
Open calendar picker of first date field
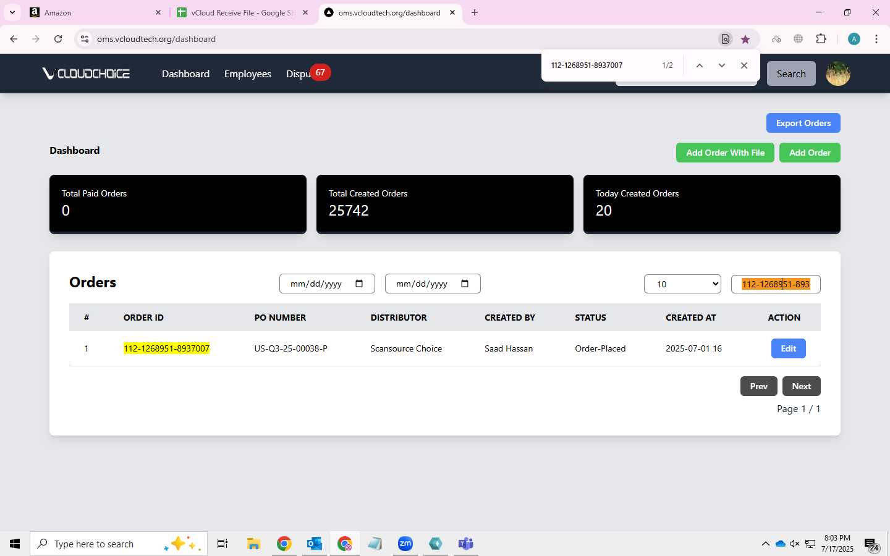359,284
